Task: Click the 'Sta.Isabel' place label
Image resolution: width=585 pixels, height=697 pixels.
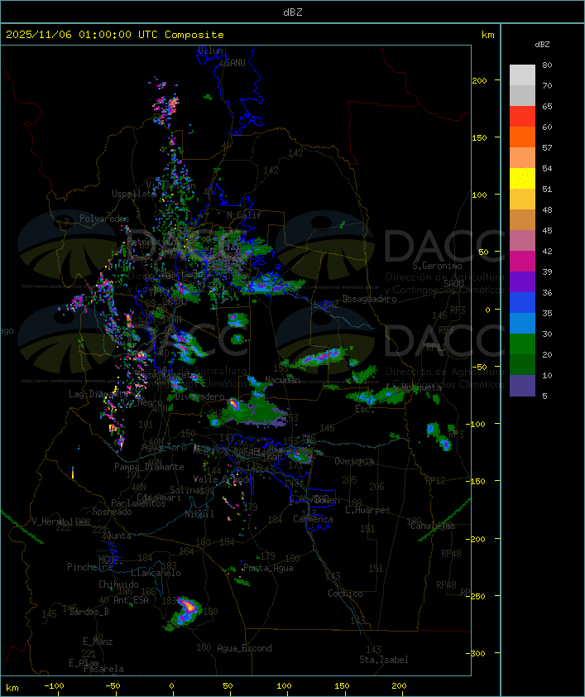Action: click(383, 660)
